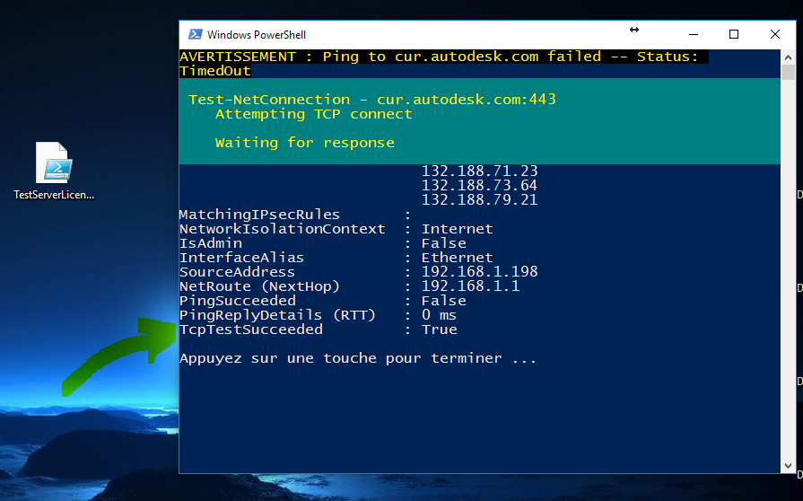The height and width of the screenshot is (501, 803).
Task: Open the TestServerLicen desktop script icon
Action: click(x=54, y=163)
